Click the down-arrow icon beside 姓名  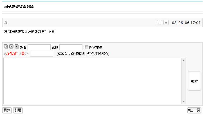(17, 46)
